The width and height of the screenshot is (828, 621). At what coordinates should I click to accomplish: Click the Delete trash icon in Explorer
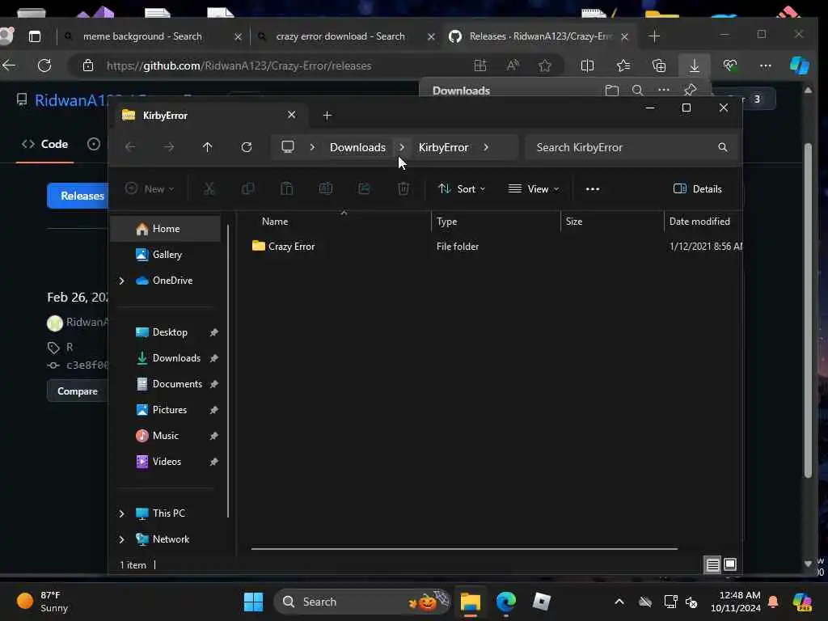pos(403,188)
